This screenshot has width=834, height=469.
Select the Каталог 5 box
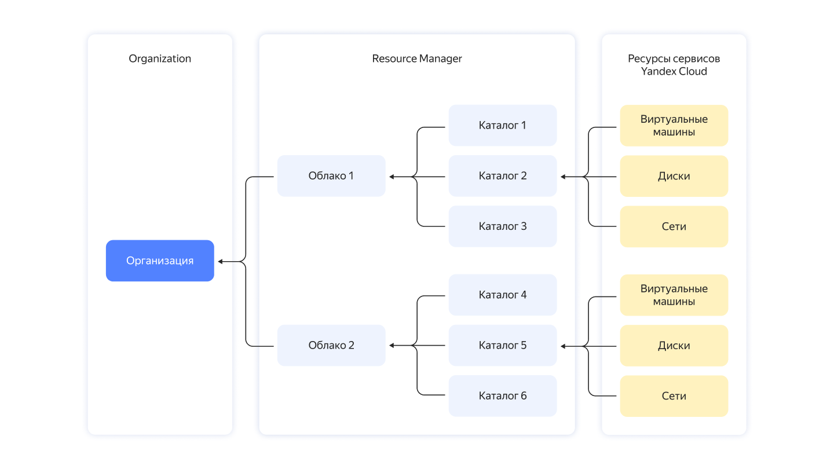tap(502, 346)
